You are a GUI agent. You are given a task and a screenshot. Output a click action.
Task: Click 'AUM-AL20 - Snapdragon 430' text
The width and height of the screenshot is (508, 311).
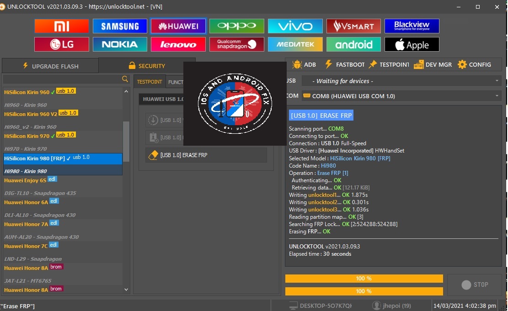click(x=42, y=237)
